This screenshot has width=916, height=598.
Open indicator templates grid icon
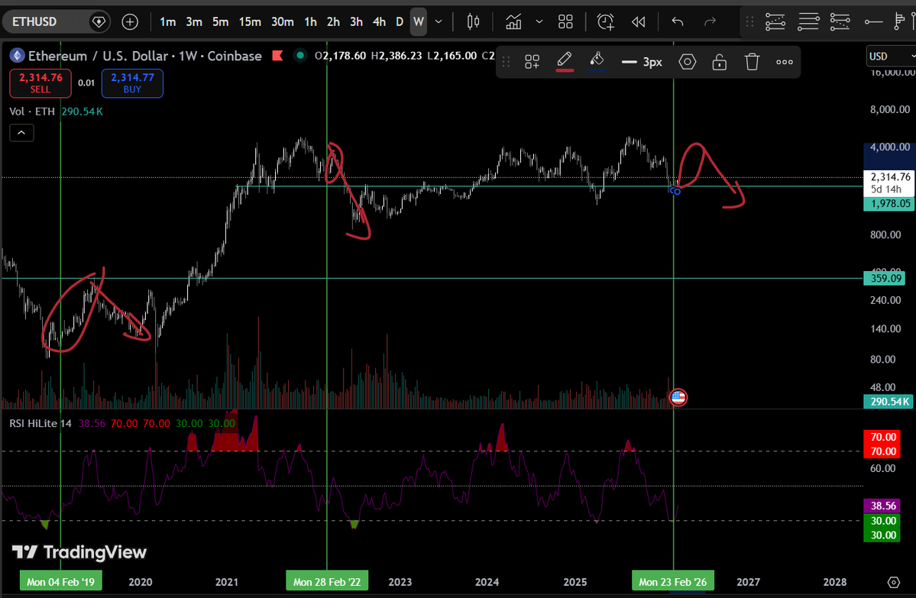click(565, 21)
